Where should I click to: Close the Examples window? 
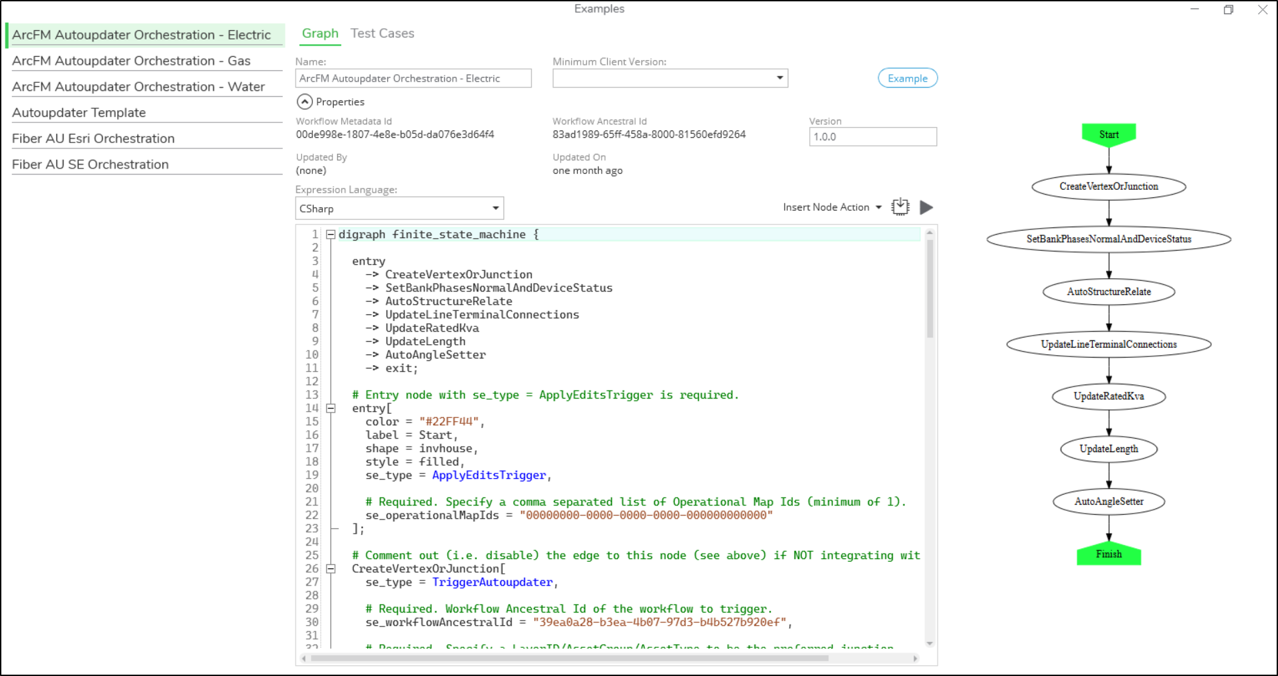[x=1263, y=9]
